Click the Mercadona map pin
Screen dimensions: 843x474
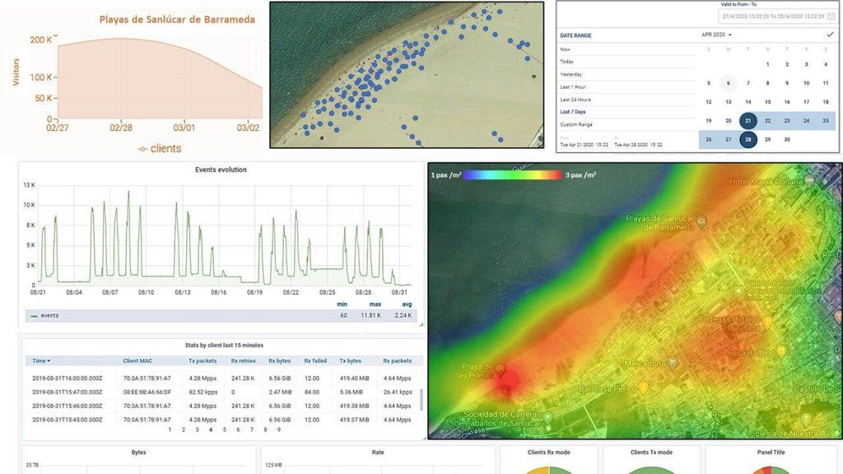pyautogui.click(x=672, y=363)
